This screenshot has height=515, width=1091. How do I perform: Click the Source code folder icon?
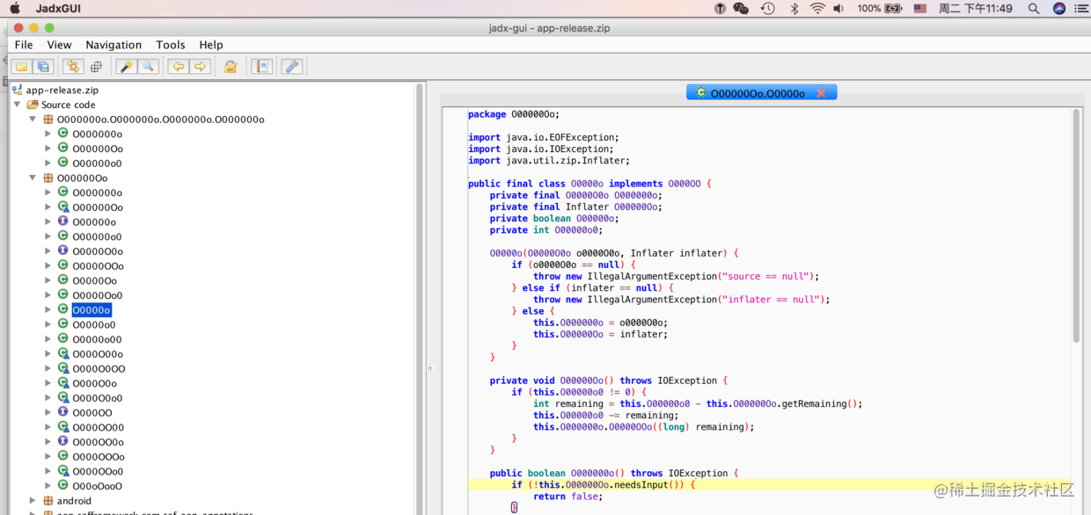click(33, 105)
